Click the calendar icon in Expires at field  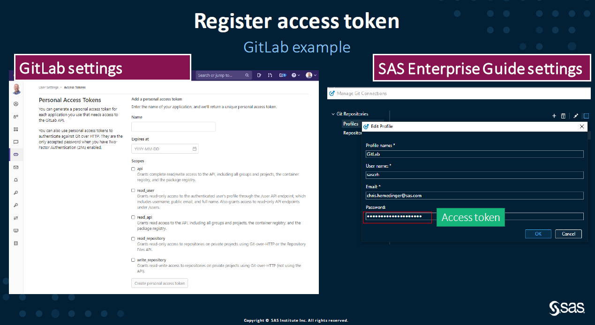pos(195,149)
